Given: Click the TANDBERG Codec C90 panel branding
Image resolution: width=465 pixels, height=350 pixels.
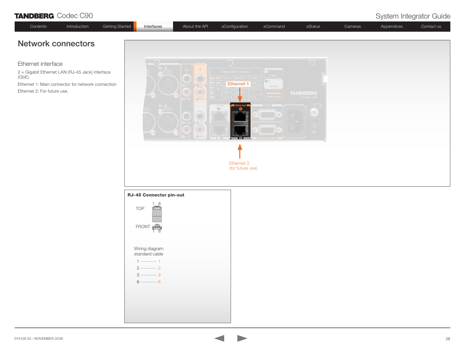Looking at the screenshot, I should (303, 95).
